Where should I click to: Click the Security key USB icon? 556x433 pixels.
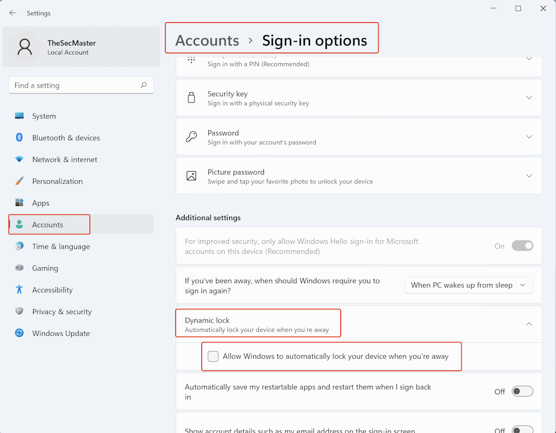pos(191,98)
